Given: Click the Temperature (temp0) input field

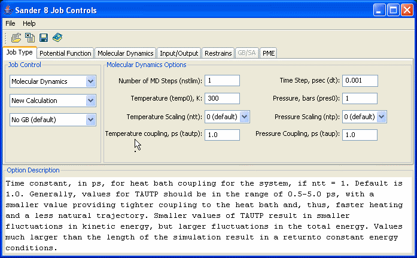Looking at the screenshot, I should point(222,98).
